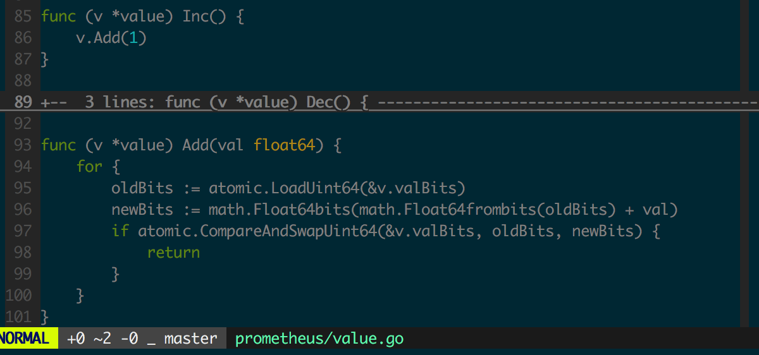The height and width of the screenshot is (355, 759).
Task: Click v.Add(1) call on line 86
Action: click(x=111, y=38)
